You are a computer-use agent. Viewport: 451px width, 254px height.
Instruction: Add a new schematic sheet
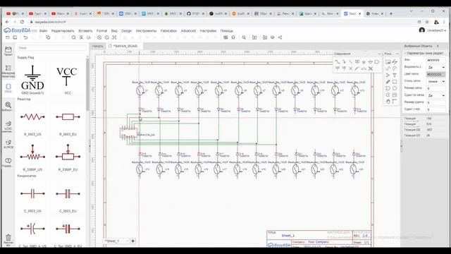(133, 241)
